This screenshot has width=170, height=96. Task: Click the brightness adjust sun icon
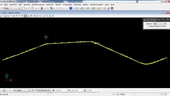8,16
